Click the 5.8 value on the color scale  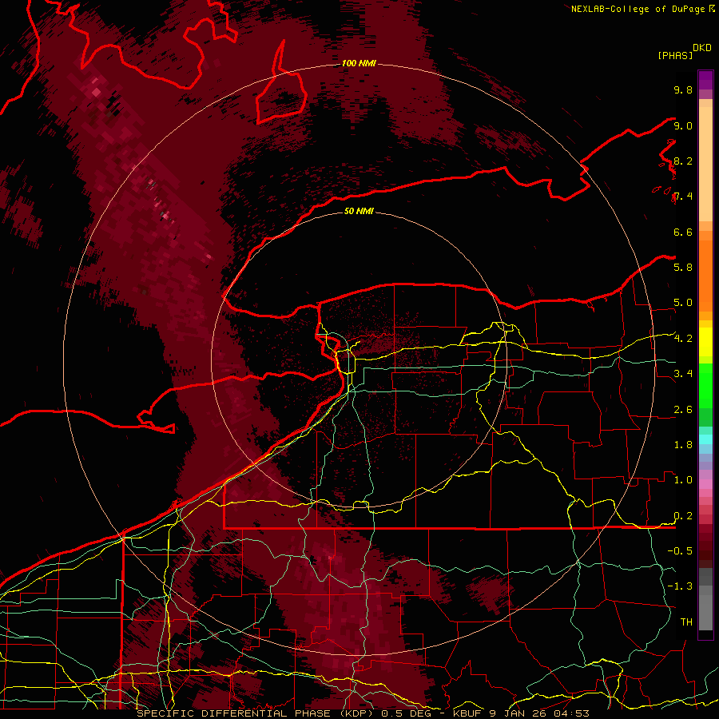coord(683,268)
